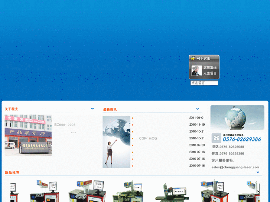Open the CGF-10\CG news item
The height and width of the screenshot is (202, 270).
[x=148, y=138]
